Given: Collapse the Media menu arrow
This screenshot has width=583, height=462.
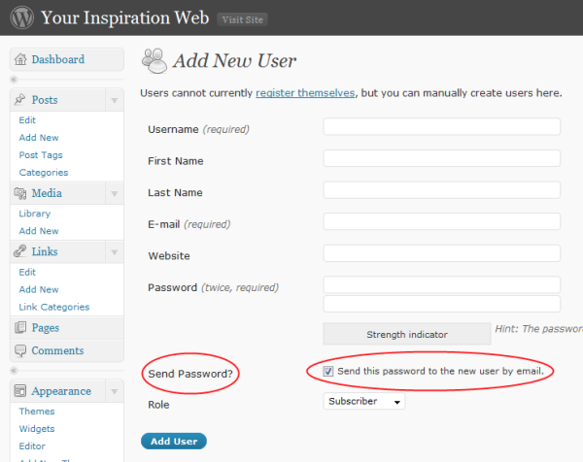Looking at the screenshot, I should pos(114,194).
